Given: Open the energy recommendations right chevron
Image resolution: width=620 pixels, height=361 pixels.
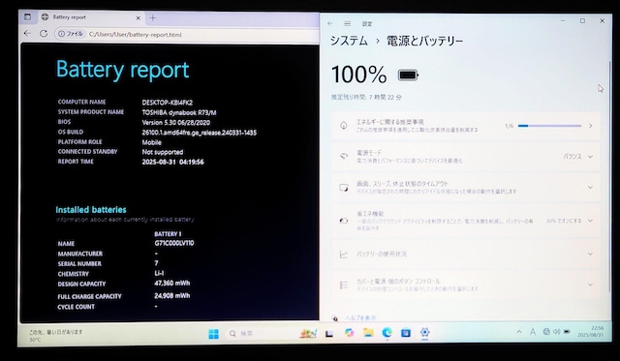Looking at the screenshot, I should coord(590,126).
